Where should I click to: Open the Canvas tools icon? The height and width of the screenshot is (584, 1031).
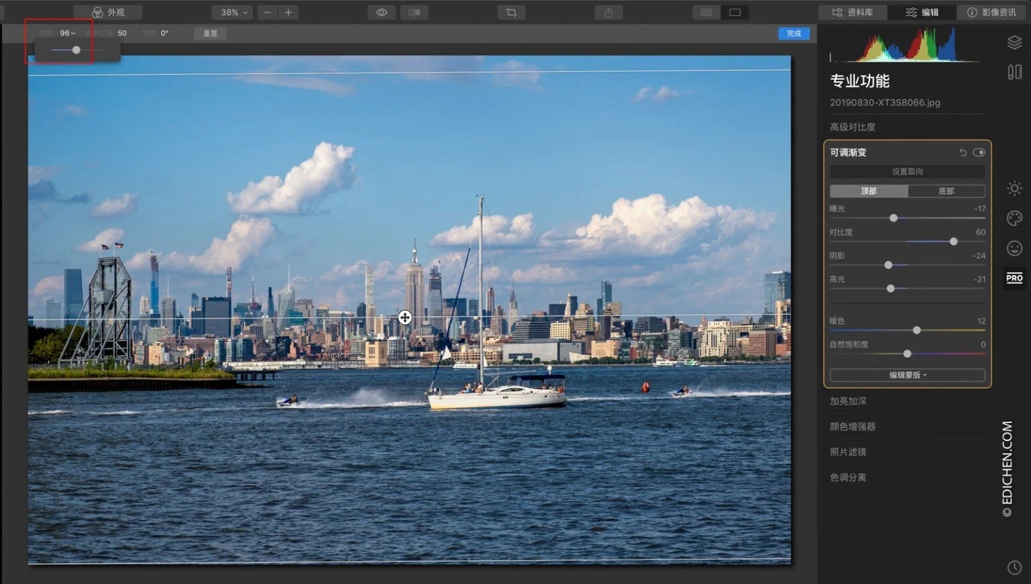coord(1014,72)
